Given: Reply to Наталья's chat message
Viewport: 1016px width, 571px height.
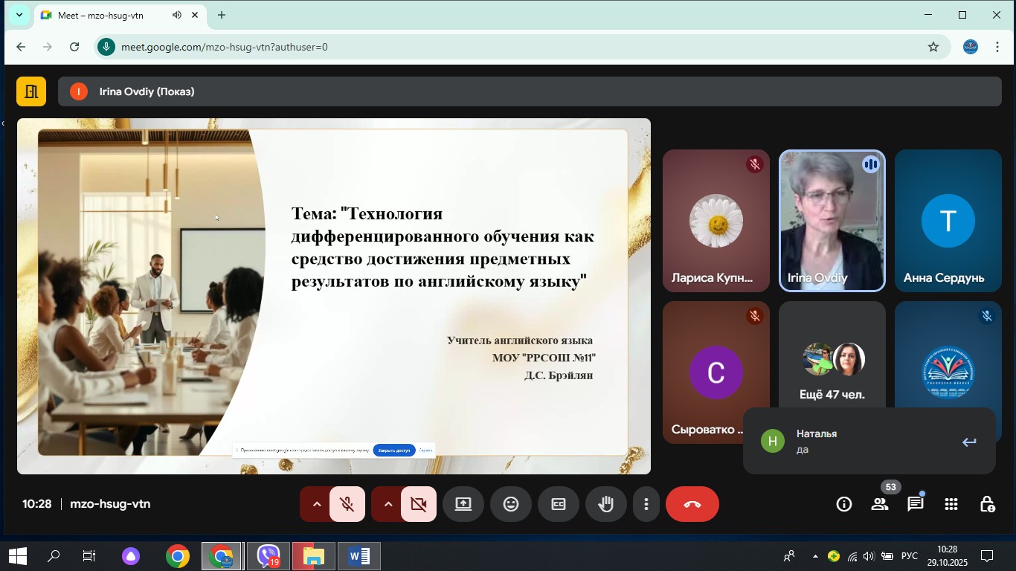Looking at the screenshot, I should (x=968, y=442).
